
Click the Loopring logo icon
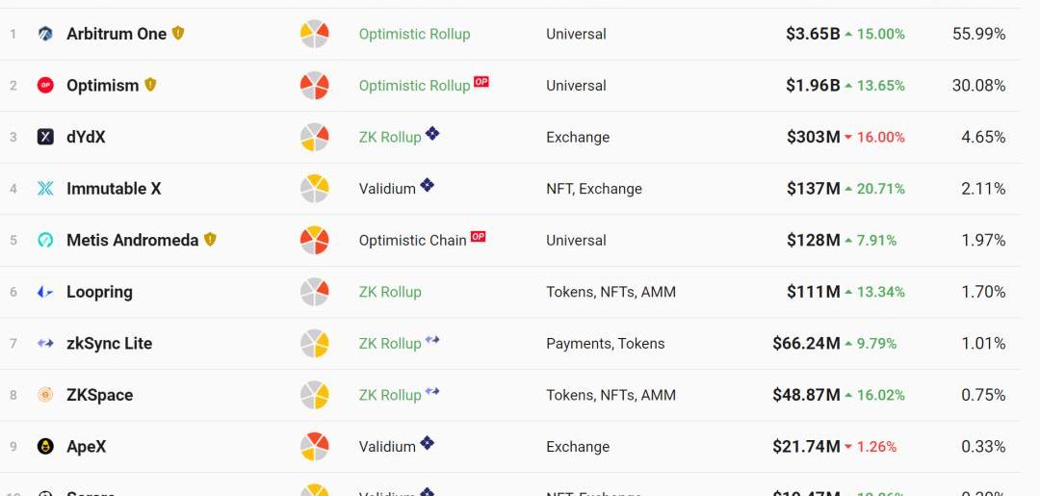pyautogui.click(x=45, y=292)
